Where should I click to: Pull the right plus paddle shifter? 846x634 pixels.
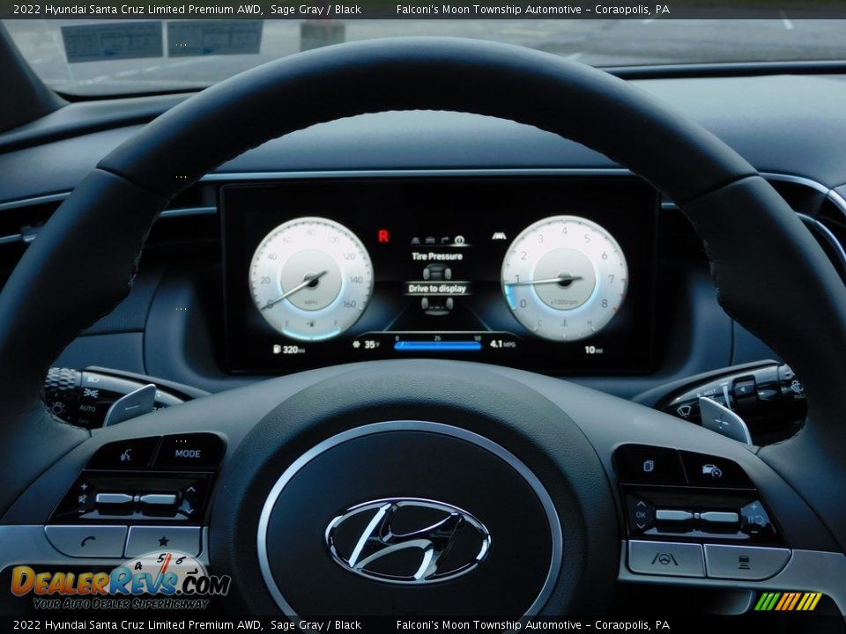[x=725, y=419]
